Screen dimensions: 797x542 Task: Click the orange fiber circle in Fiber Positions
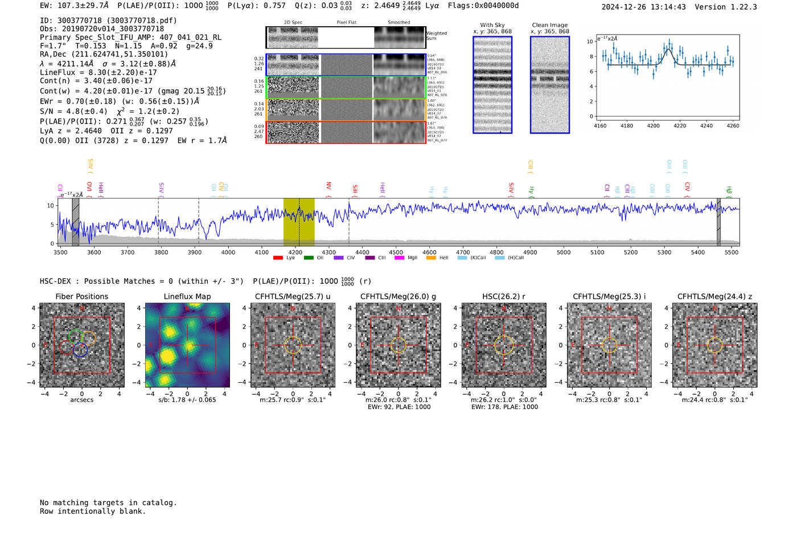[88, 338]
